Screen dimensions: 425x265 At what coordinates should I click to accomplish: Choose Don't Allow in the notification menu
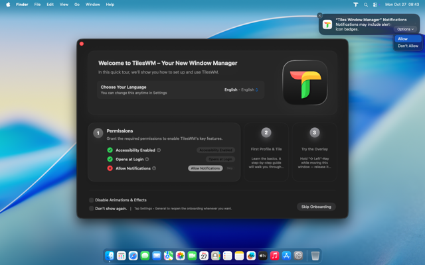[x=408, y=46]
